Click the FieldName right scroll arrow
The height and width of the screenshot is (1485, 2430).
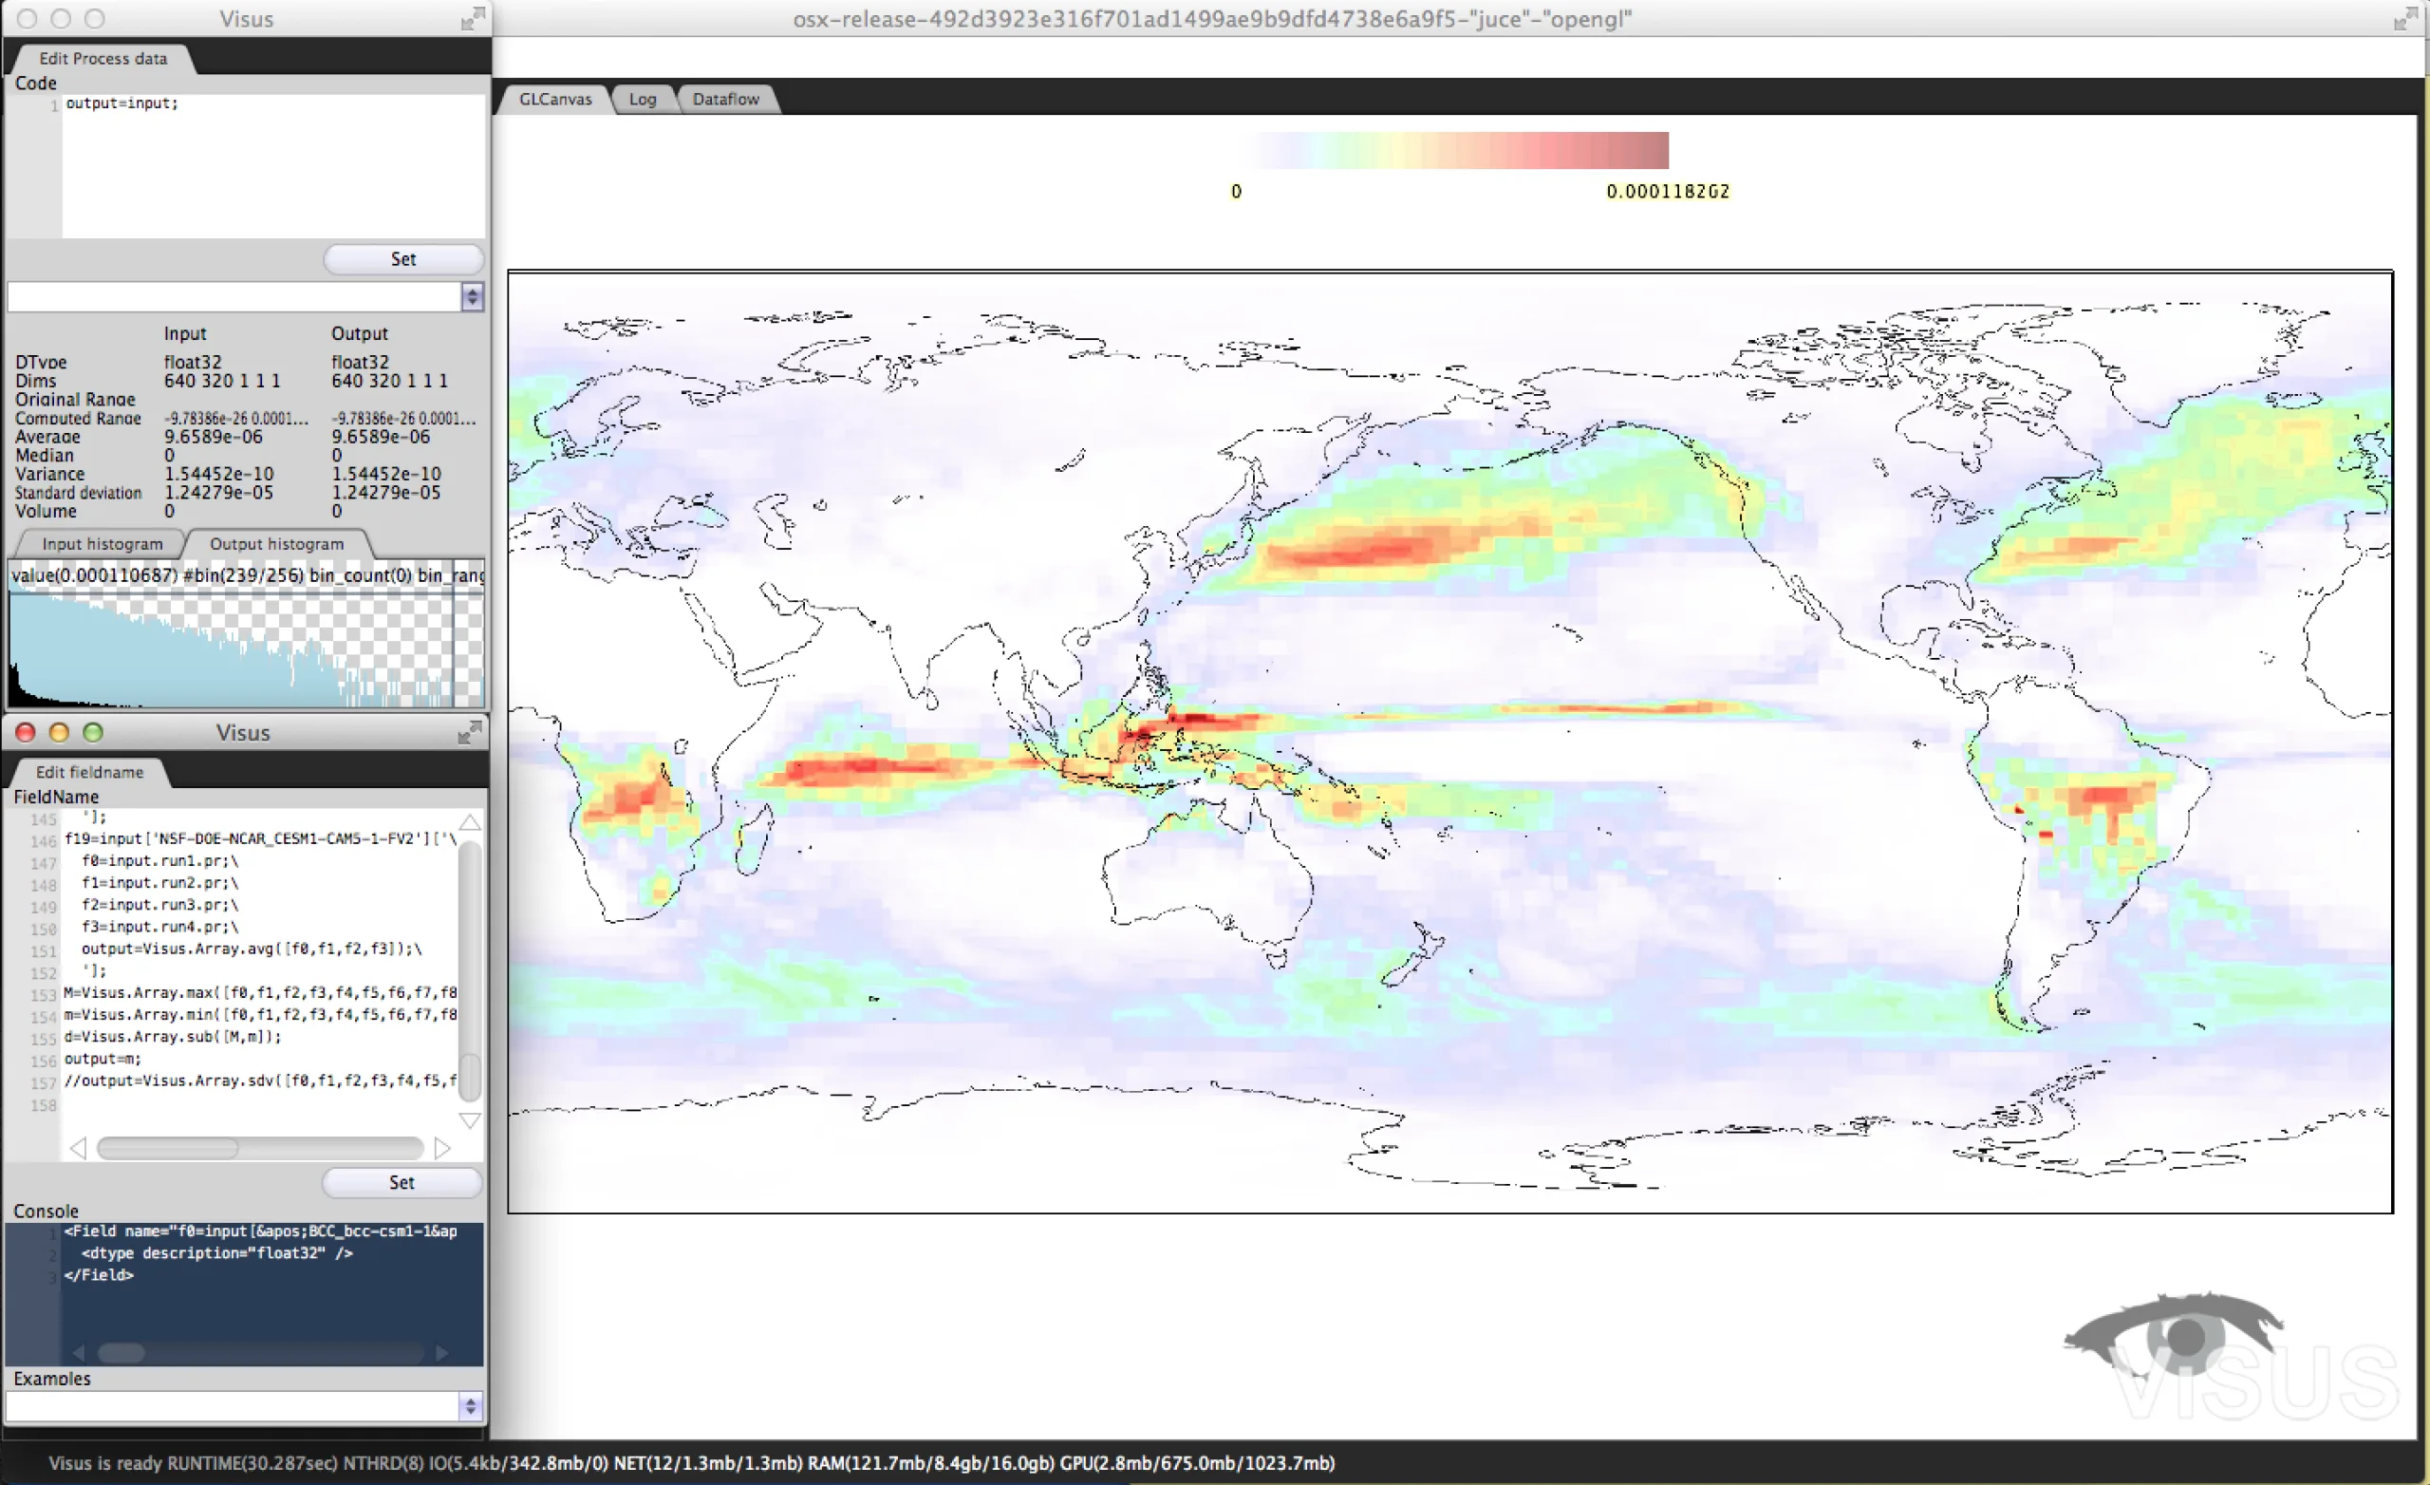click(x=441, y=1149)
